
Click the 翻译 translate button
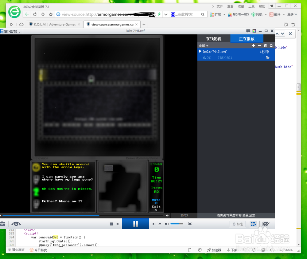tap(275, 14)
